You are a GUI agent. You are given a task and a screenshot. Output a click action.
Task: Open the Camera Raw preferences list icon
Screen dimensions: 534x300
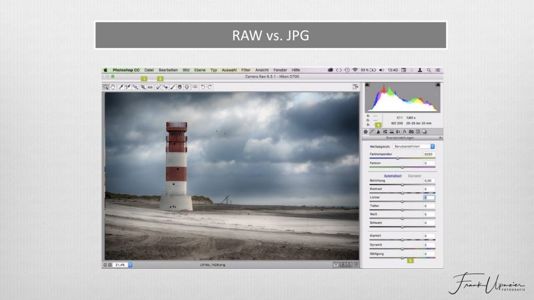pyautogui.click(x=195, y=87)
